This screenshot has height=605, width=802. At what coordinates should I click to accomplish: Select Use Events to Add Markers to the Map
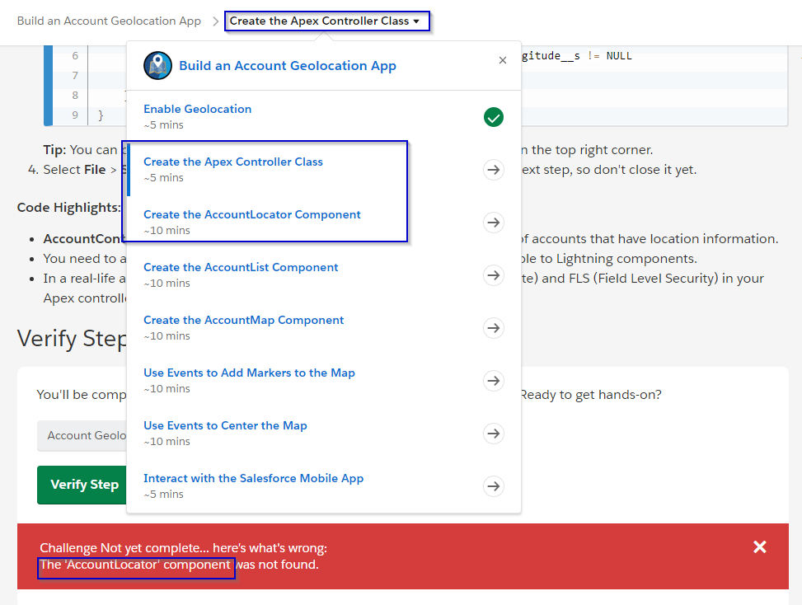[x=249, y=373]
